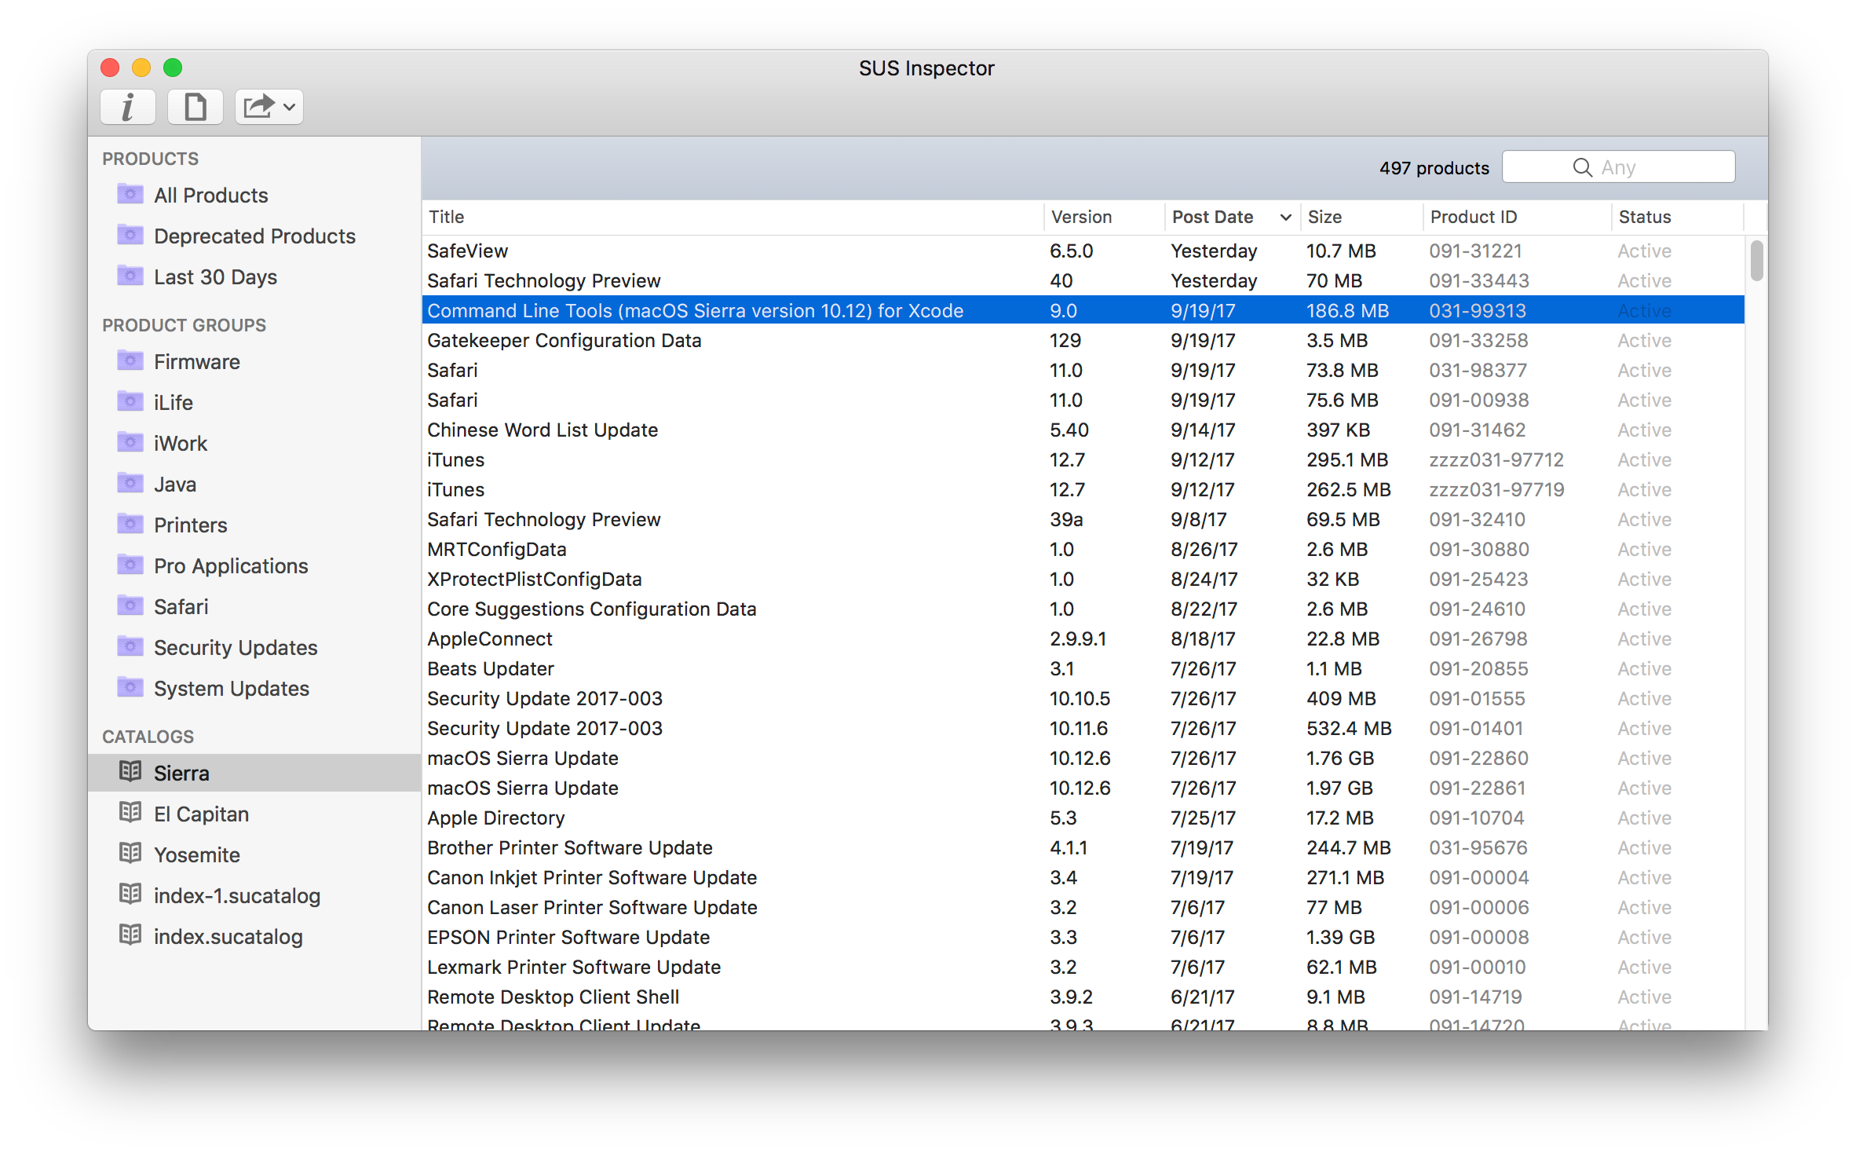Select the MRTConfigData row
This screenshot has width=1856, height=1156.
click(1083, 549)
